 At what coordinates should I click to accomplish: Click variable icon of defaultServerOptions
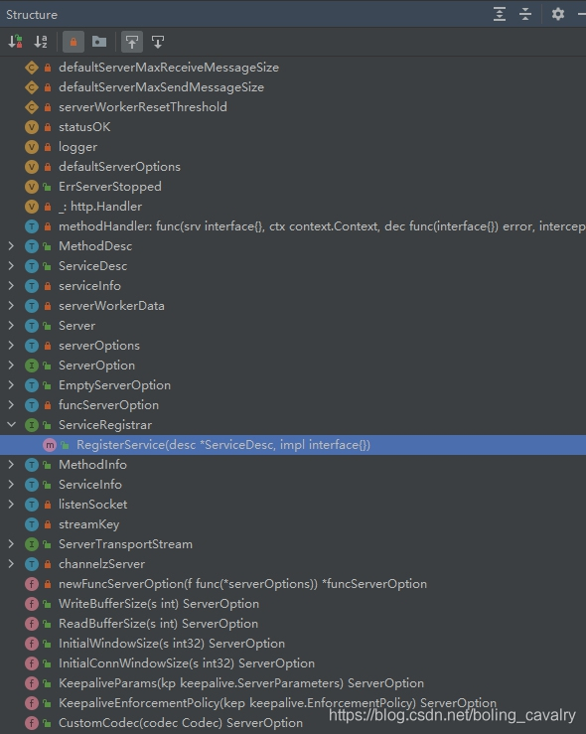(x=32, y=167)
